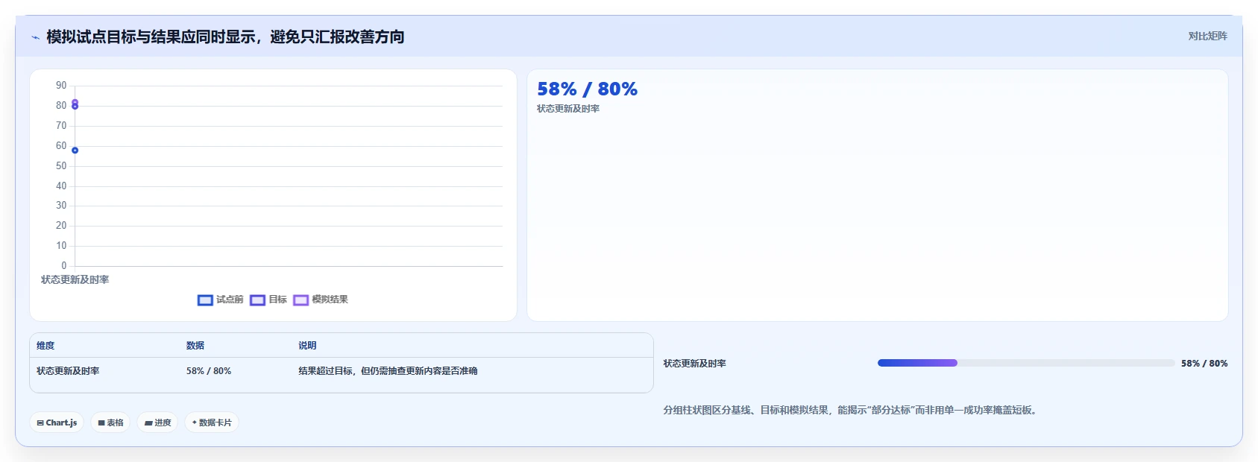The height and width of the screenshot is (462, 1258).
Task: Toggle the 试点前 legend series
Action: [x=220, y=300]
